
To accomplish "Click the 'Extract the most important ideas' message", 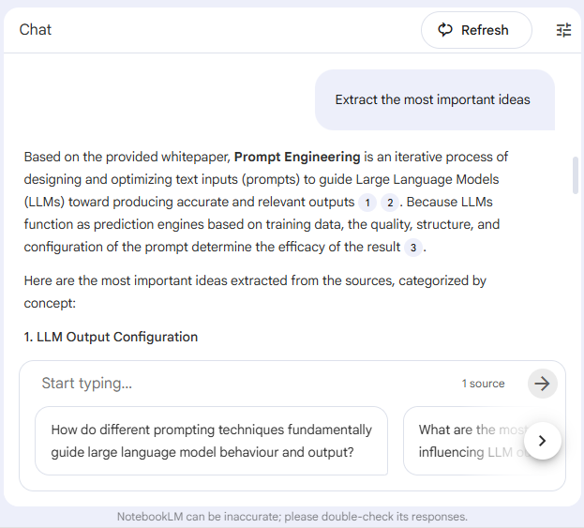I will [x=432, y=99].
